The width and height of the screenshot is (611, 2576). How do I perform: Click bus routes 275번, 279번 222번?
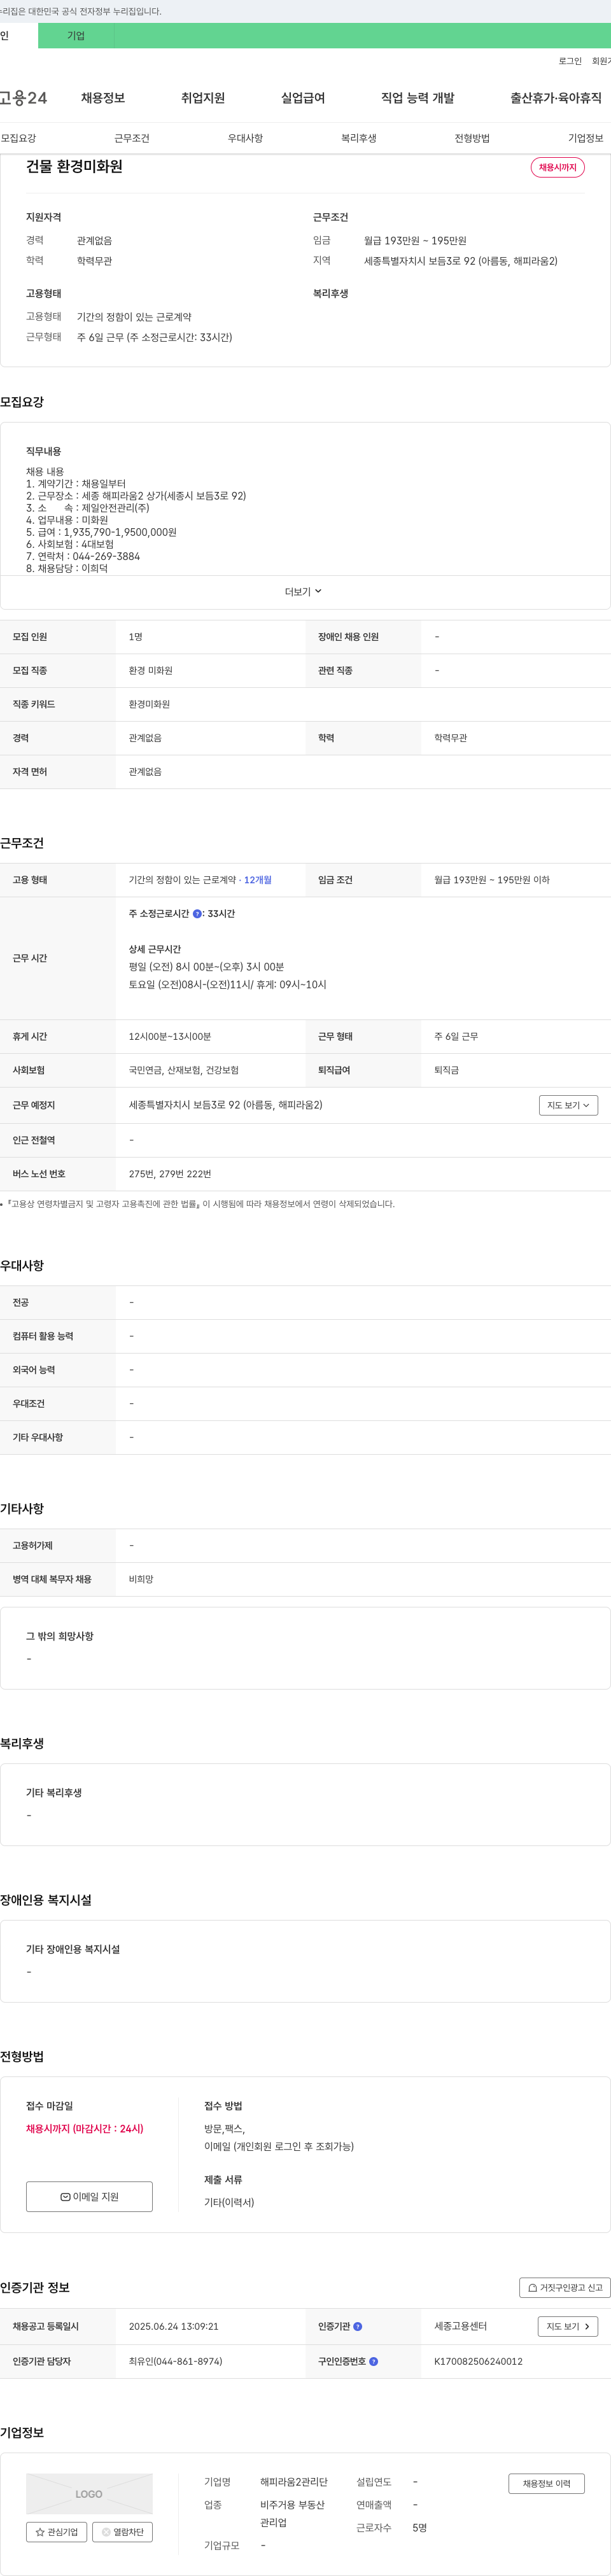(170, 1174)
